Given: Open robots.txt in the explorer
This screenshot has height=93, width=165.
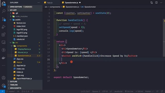Looking at the screenshot, I should (x=21, y=39).
